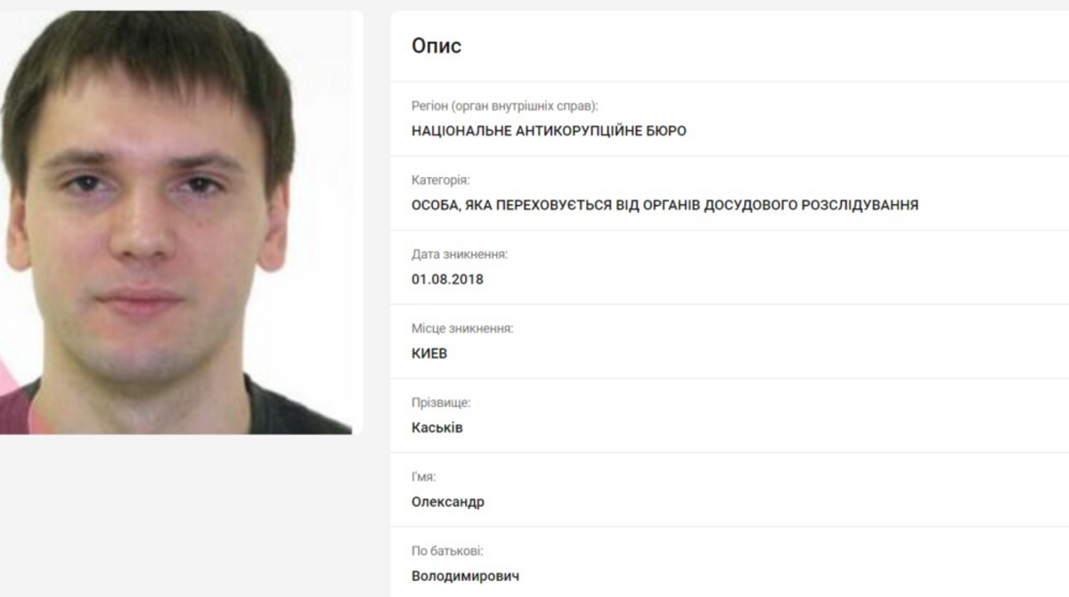Image resolution: width=1069 pixels, height=597 pixels.
Task: Click НАЦІОНАЛЬНЕ АНТИКОРУПЦІЙНЕ БЮРО text
Action: click(549, 131)
